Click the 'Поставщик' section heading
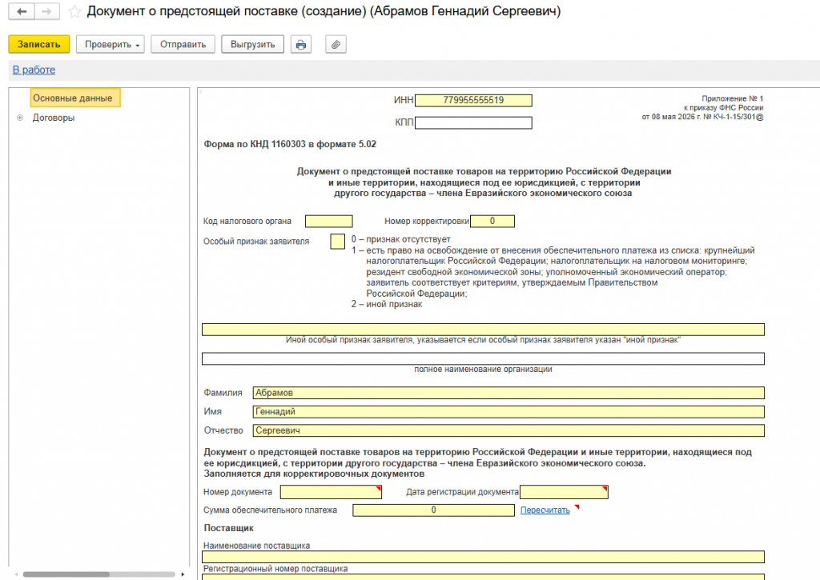Image resolution: width=820 pixels, height=580 pixels. (x=228, y=528)
